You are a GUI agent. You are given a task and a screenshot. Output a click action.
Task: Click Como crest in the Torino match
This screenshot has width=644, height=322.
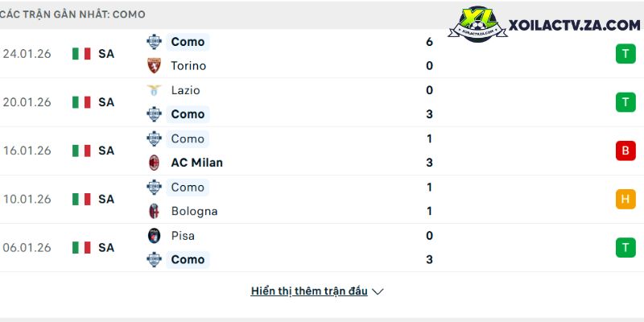[154, 42]
